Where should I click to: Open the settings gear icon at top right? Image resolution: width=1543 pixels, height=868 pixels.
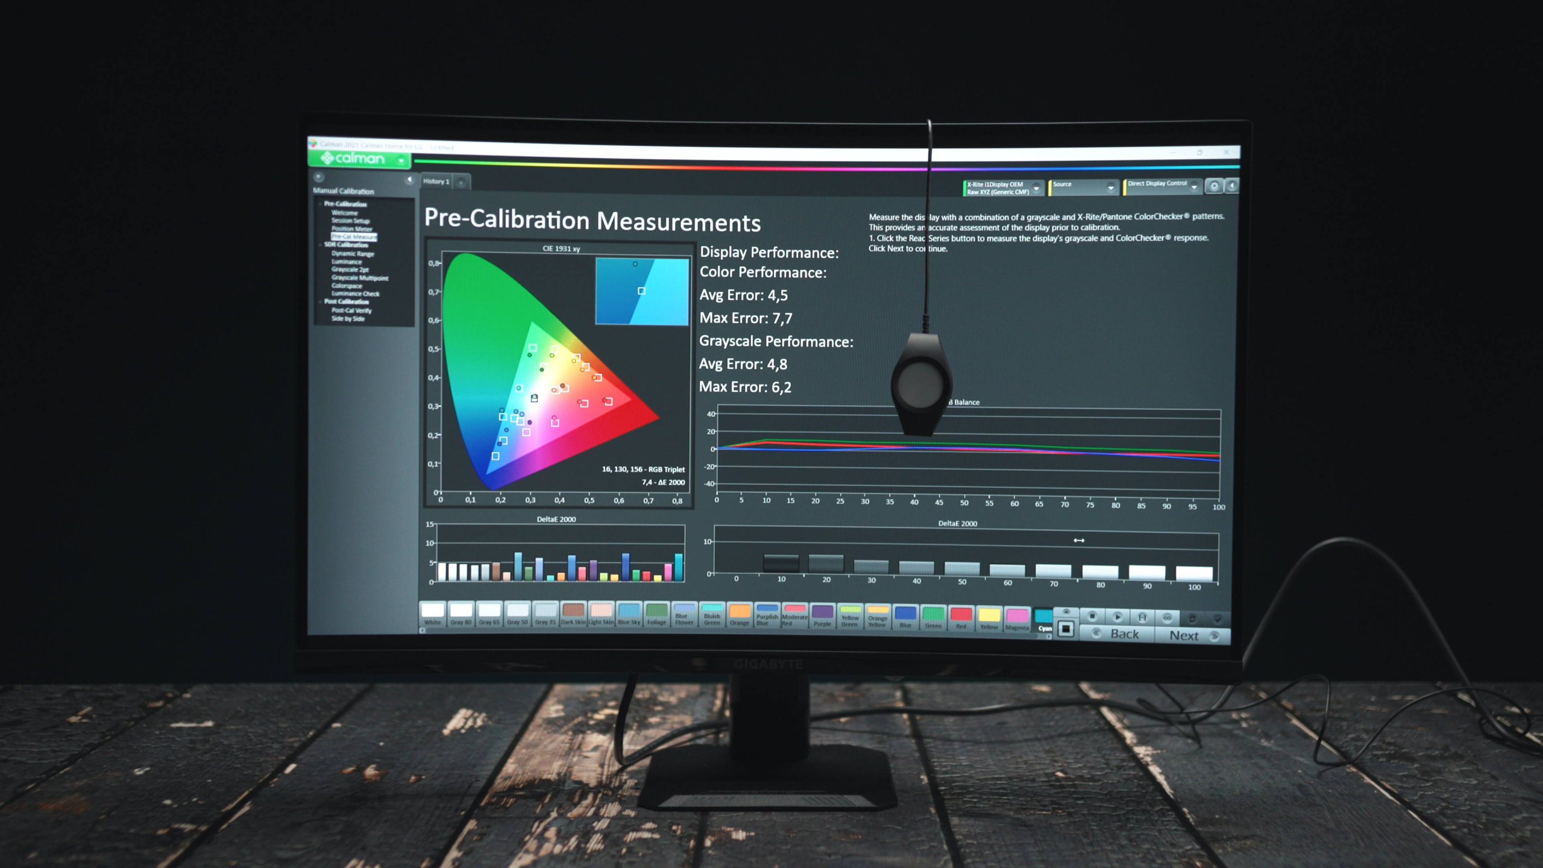1214,186
